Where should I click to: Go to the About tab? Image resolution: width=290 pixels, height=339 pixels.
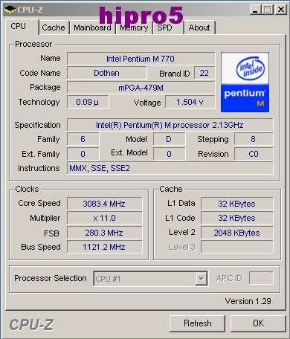199,28
